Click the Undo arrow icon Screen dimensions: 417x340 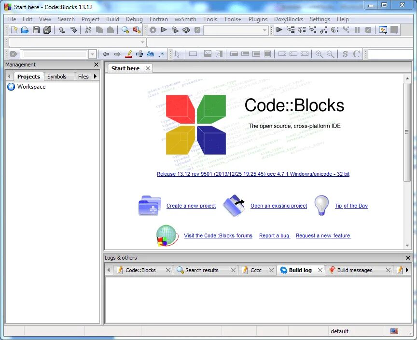[x=62, y=30]
